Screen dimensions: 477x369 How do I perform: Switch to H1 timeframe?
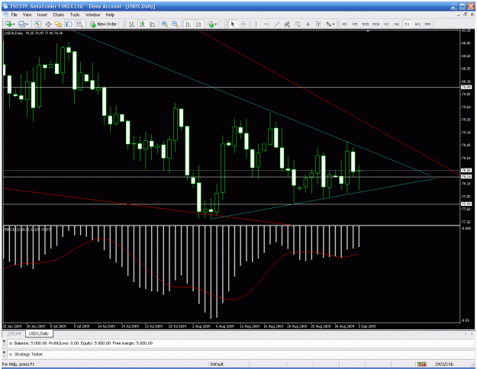[386, 24]
